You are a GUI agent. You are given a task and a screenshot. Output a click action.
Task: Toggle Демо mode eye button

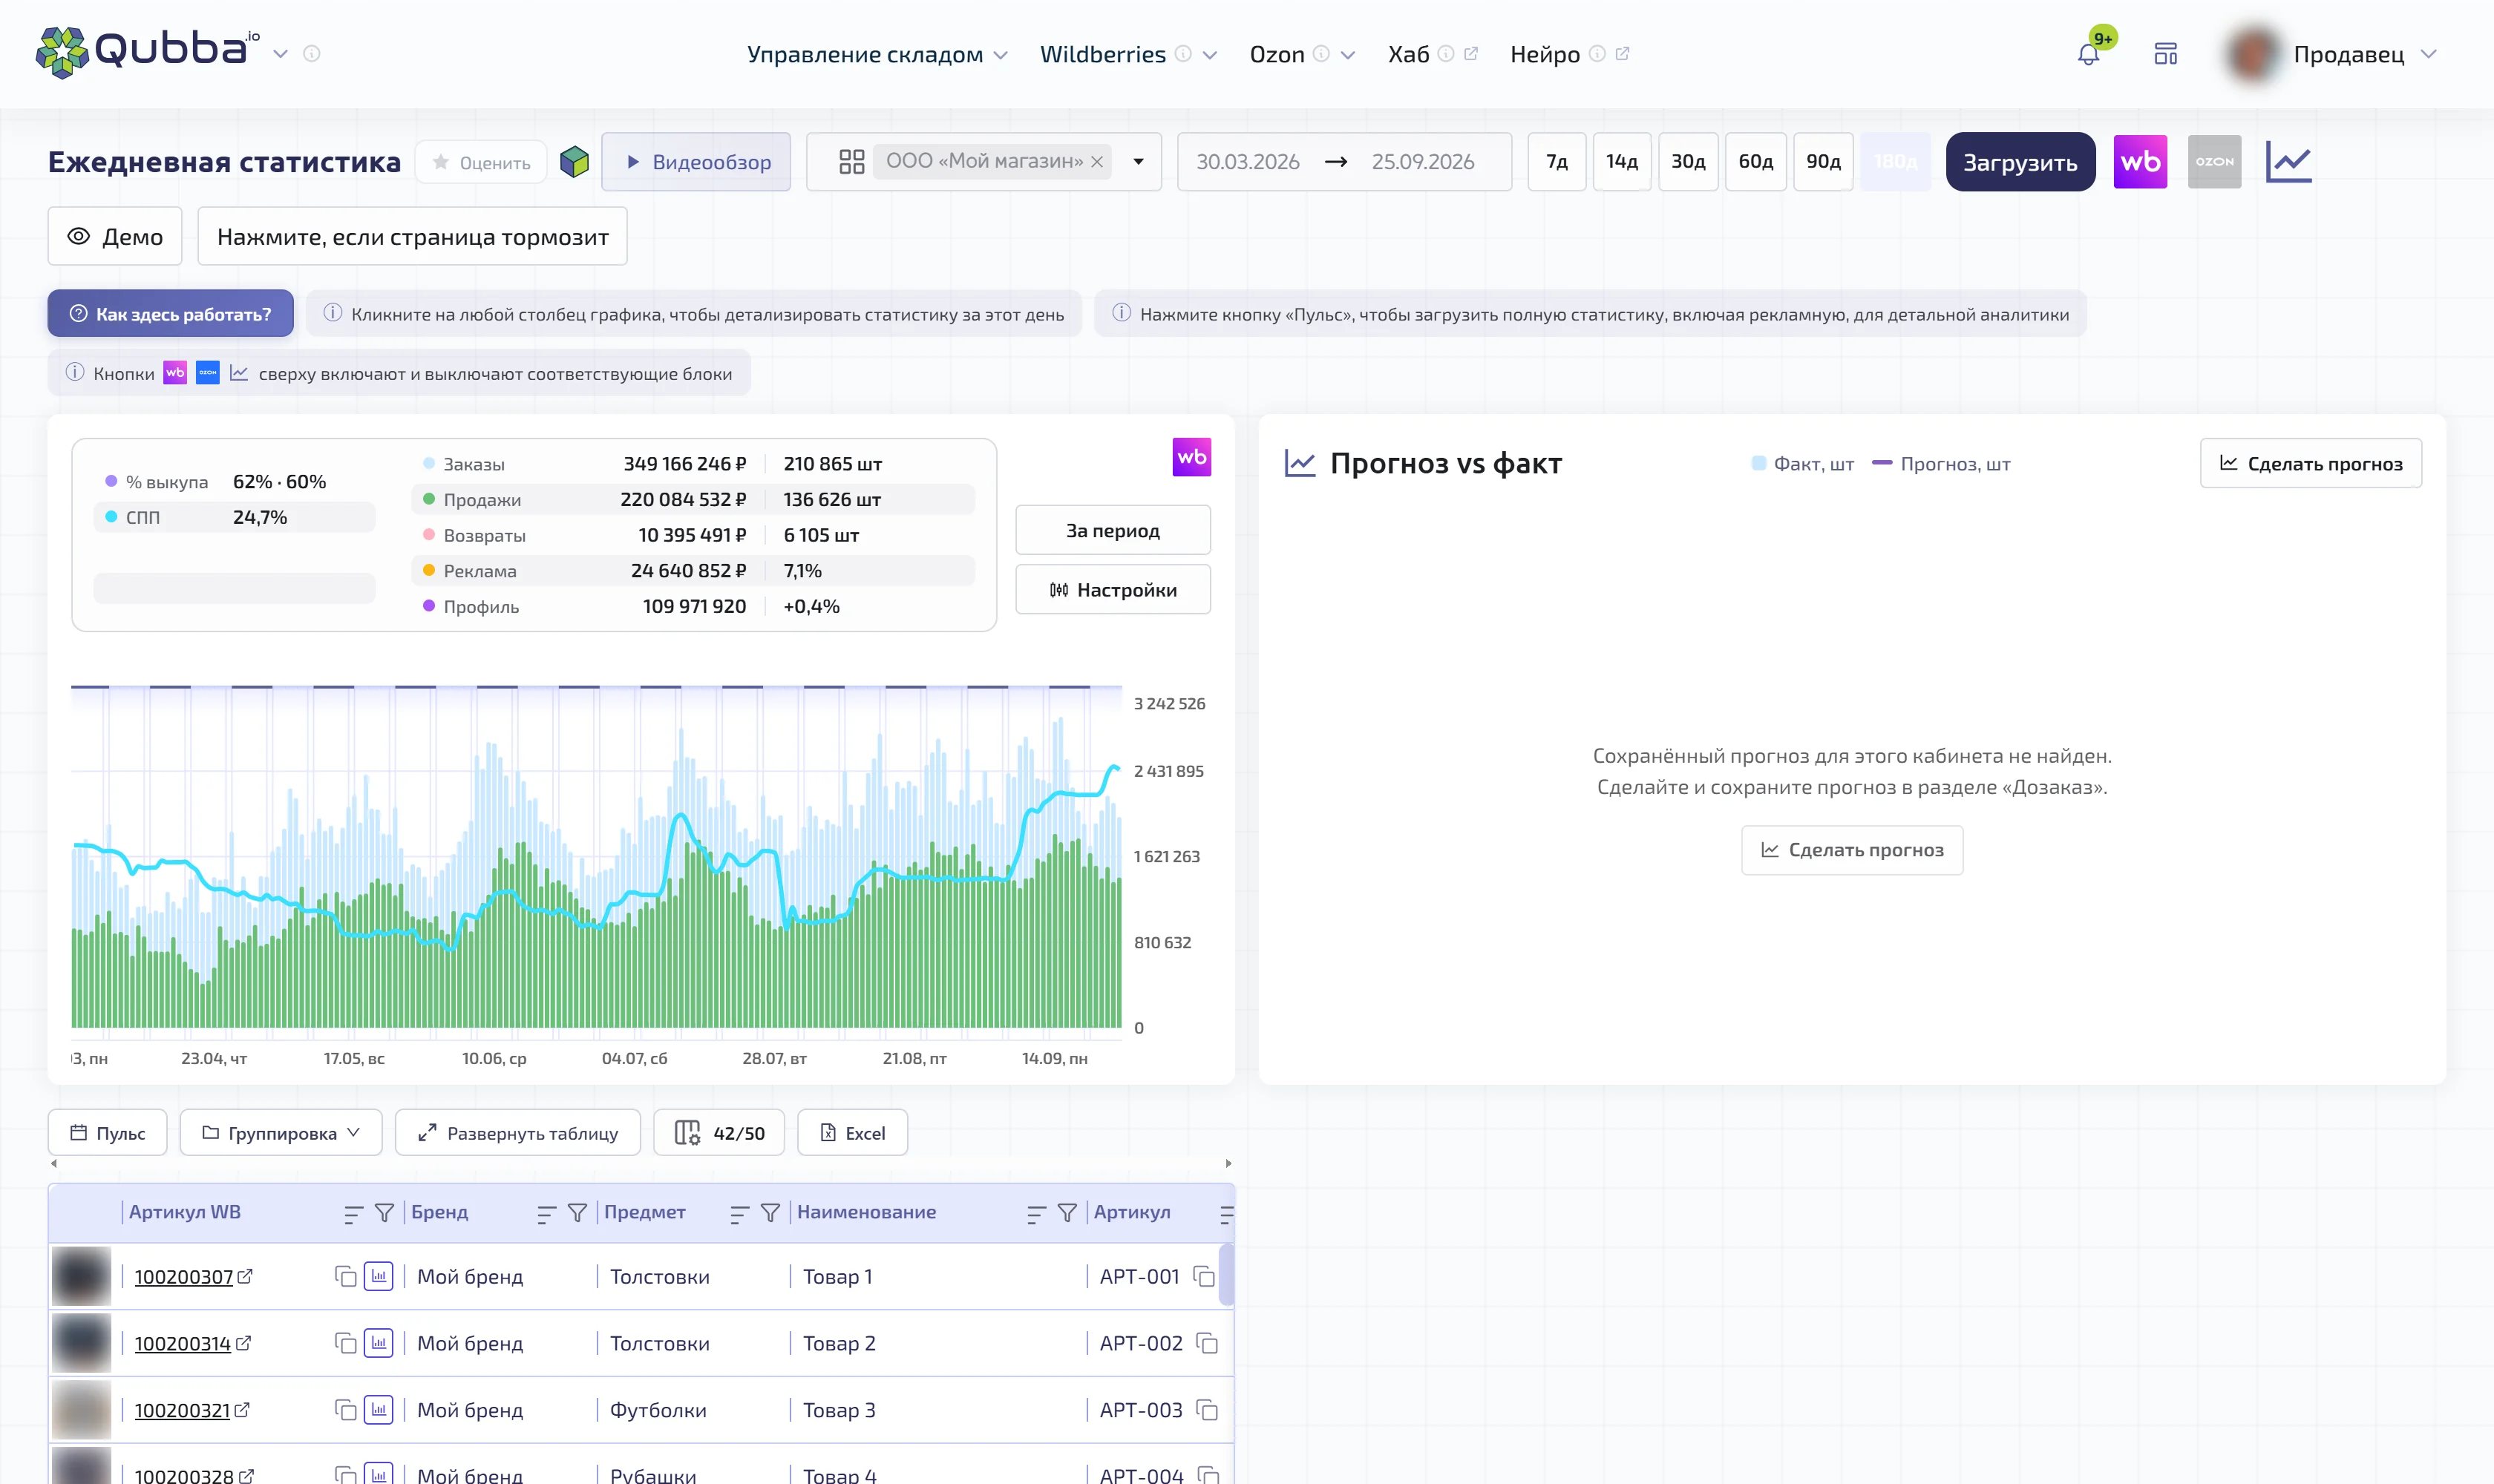(x=115, y=237)
